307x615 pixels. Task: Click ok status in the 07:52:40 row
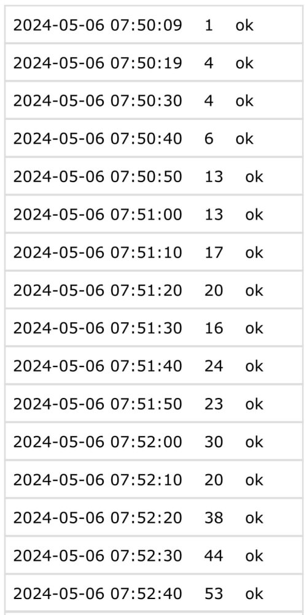pyautogui.click(x=255, y=594)
